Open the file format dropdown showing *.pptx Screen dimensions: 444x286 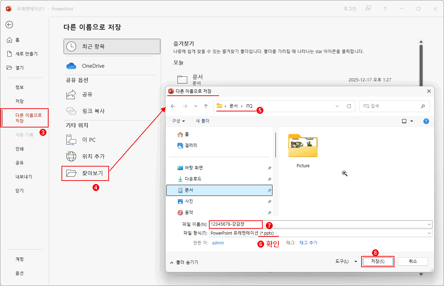[x=429, y=233]
